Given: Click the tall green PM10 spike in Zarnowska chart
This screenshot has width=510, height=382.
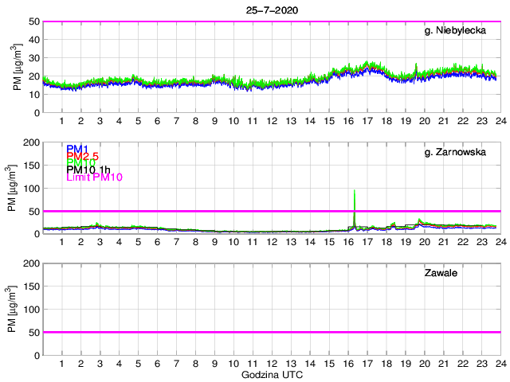Looking at the screenshot, I should click(354, 199).
